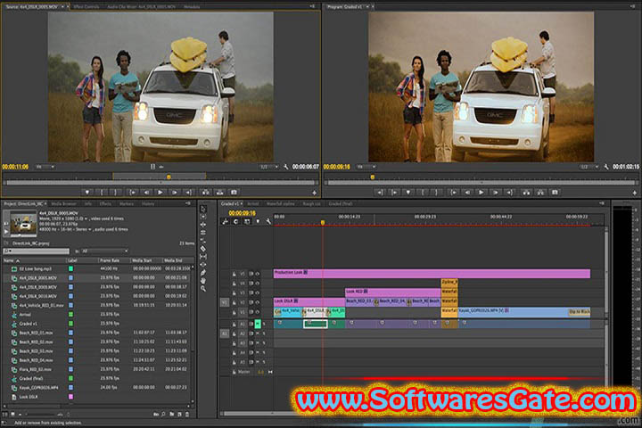Open Source monitor playback resolution dropdown

point(268,167)
